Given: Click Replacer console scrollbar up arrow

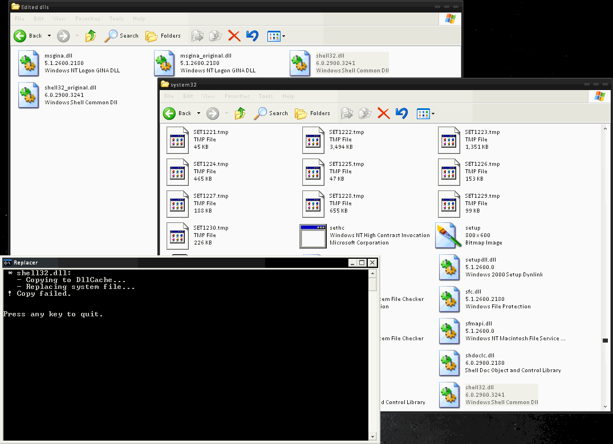Looking at the screenshot, I should pos(372,274).
